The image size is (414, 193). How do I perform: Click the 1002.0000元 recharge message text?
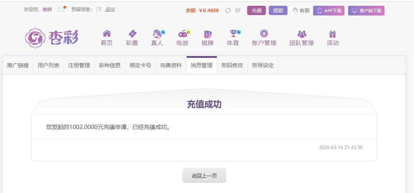coord(108,127)
